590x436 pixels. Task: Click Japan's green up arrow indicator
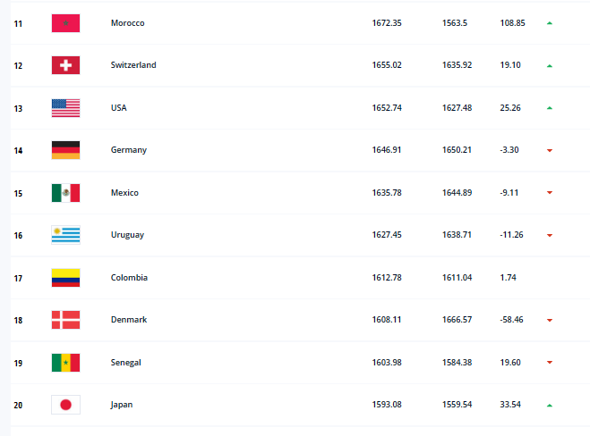[x=549, y=406]
